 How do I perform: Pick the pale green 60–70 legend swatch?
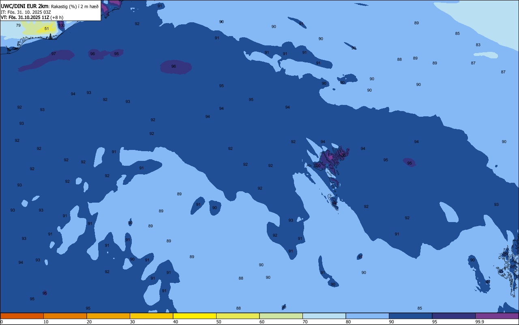[281, 316]
